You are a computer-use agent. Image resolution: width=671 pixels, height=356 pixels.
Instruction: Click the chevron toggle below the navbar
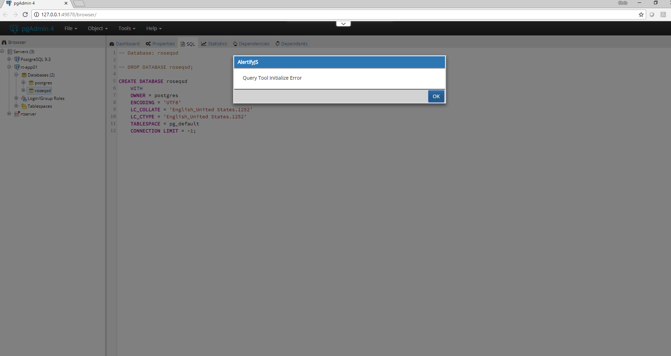click(x=343, y=24)
